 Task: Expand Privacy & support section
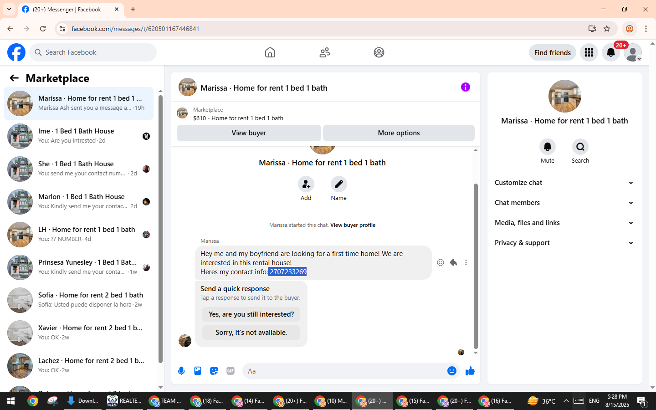pyautogui.click(x=564, y=243)
